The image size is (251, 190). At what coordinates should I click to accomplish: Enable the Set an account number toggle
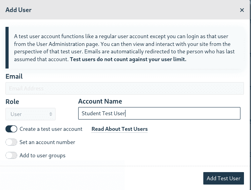(11, 142)
